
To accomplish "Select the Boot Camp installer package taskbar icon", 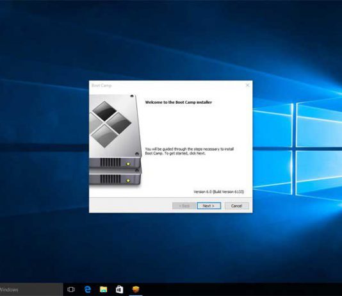I will 136,290.
